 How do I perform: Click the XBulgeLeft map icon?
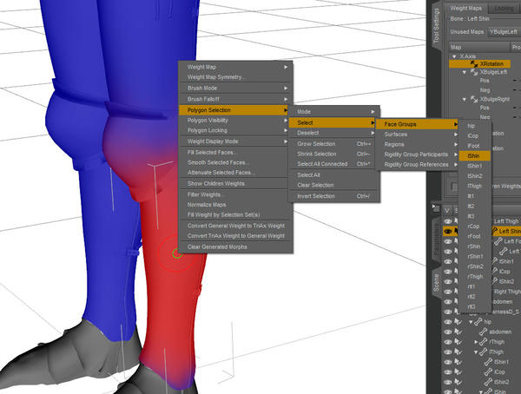(x=474, y=72)
